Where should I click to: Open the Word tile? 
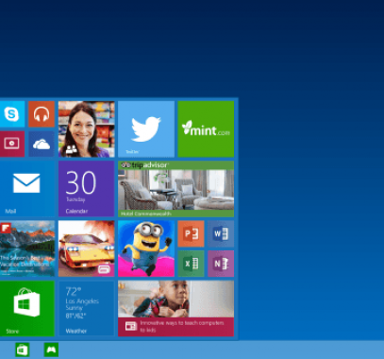point(221,233)
